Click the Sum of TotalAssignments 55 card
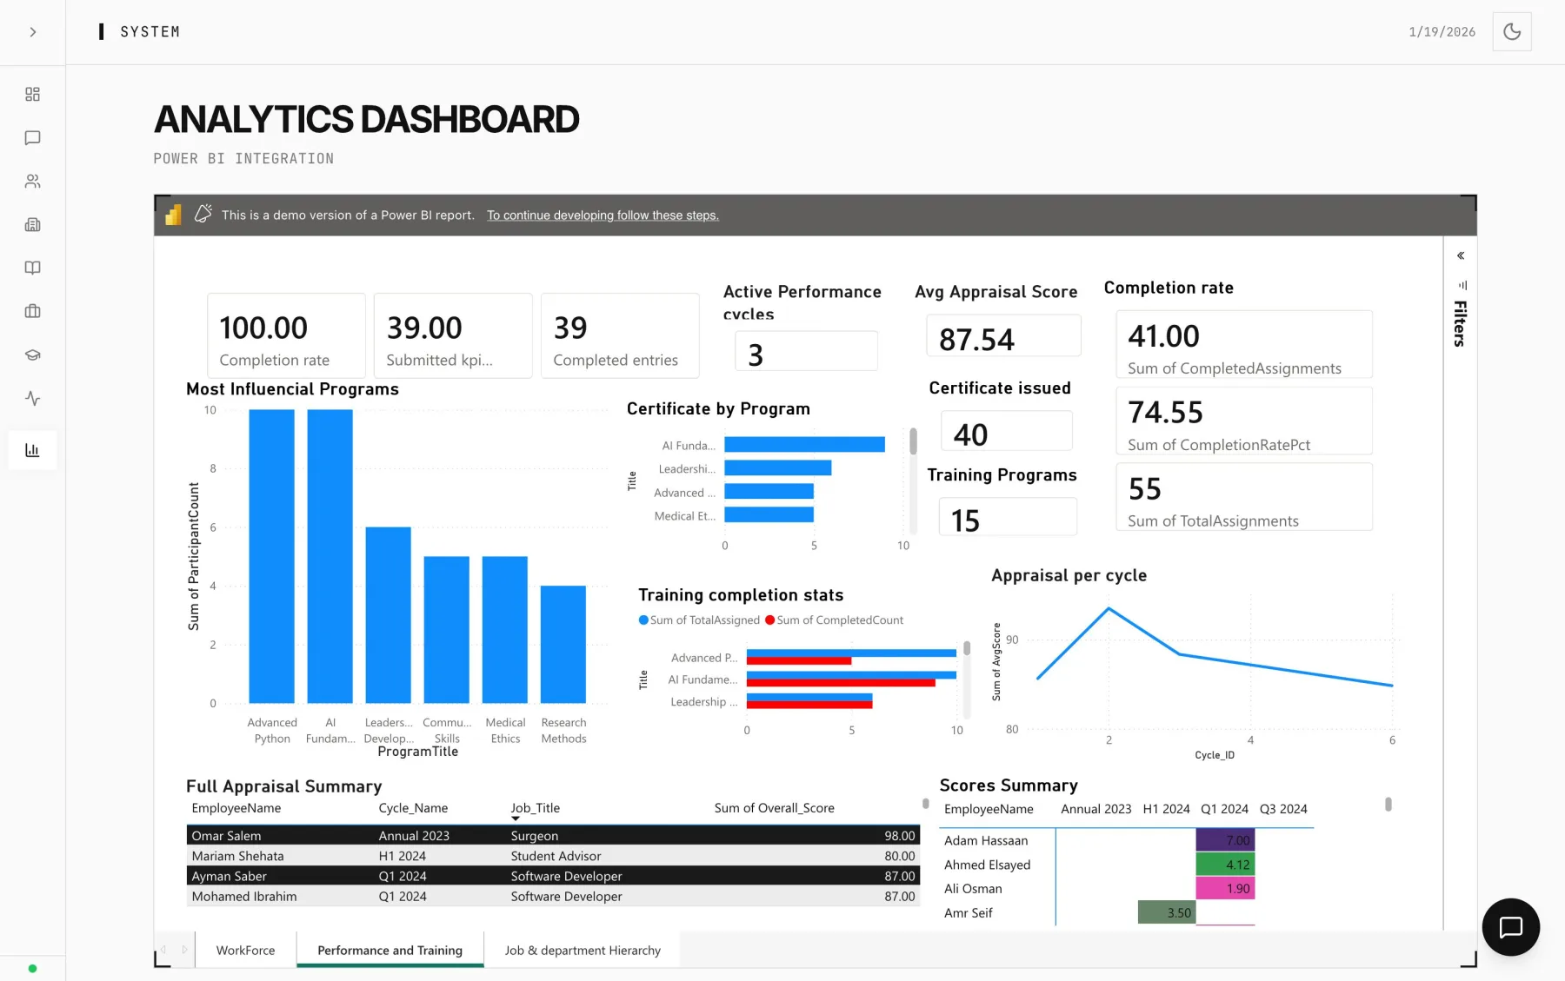The width and height of the screenshot is (1565, 981). click(x=1244, y=497)
